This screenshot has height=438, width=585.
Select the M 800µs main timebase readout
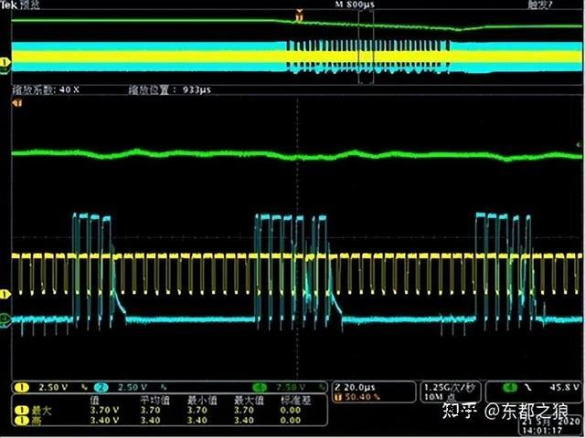tap(355, 5)
